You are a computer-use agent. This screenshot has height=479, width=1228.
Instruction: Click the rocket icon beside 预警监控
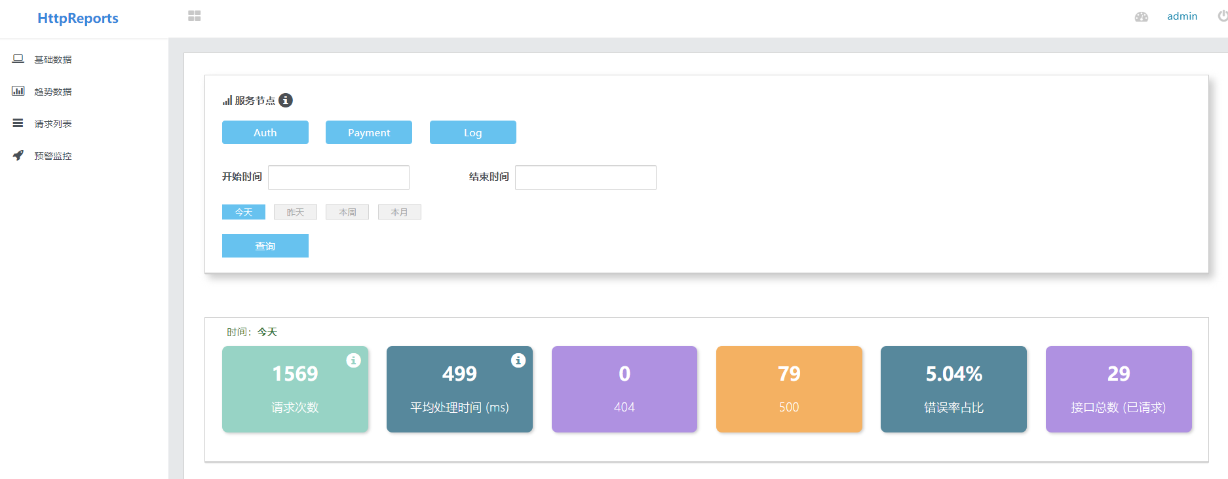(18, 155)
